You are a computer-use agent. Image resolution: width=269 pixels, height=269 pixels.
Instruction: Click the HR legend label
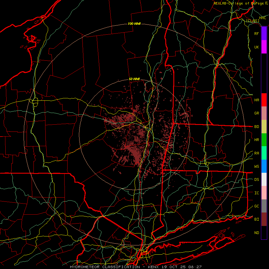coord(256,140)
